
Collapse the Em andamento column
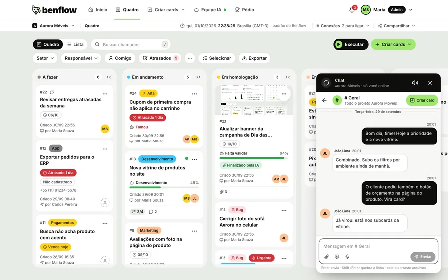click(x=198, y=77)
